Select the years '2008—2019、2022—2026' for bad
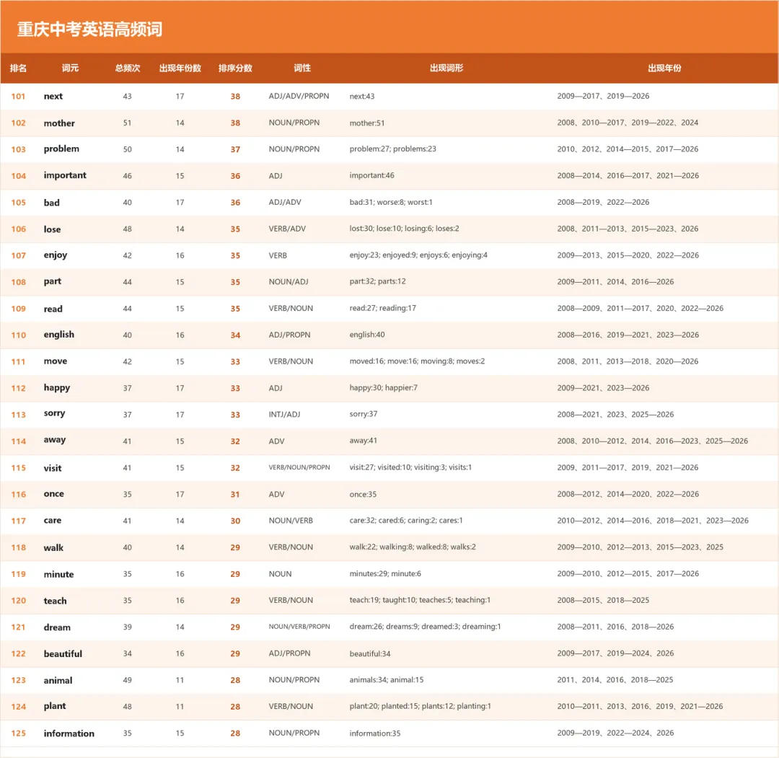779x758 pixels. pyautogui.click(x=602, y=202)
